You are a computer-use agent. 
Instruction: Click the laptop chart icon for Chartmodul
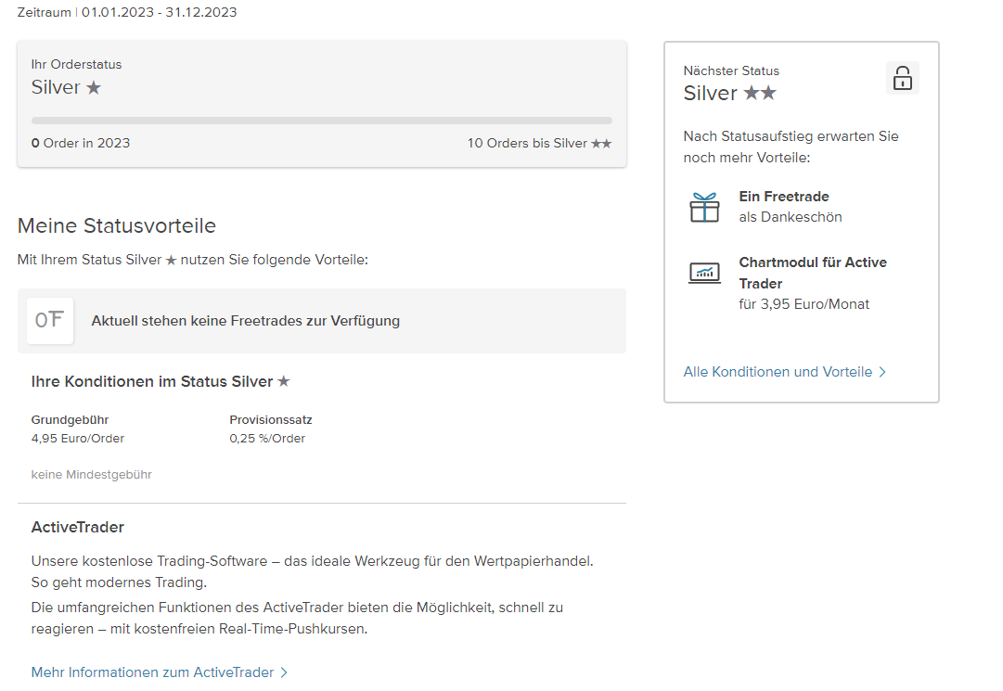click(x=704, y=273)
